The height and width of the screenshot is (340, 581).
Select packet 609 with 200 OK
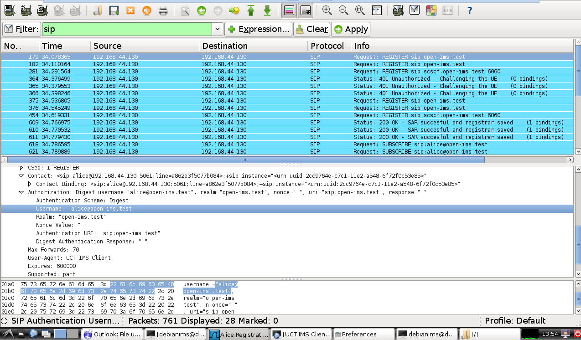[x=287, y=123]
